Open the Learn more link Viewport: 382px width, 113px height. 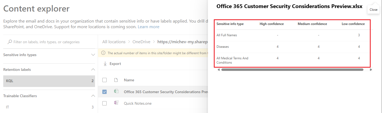(148, 27)
